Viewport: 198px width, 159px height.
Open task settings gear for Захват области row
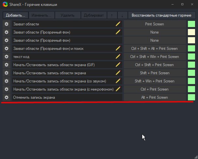pos(7,24)
